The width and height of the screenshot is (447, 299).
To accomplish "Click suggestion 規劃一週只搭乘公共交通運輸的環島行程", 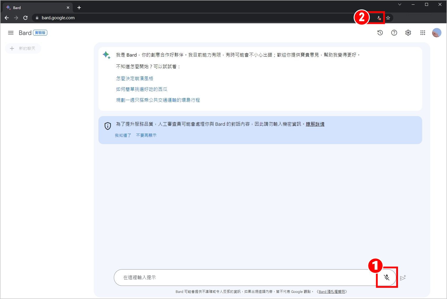I will [158, 100].
